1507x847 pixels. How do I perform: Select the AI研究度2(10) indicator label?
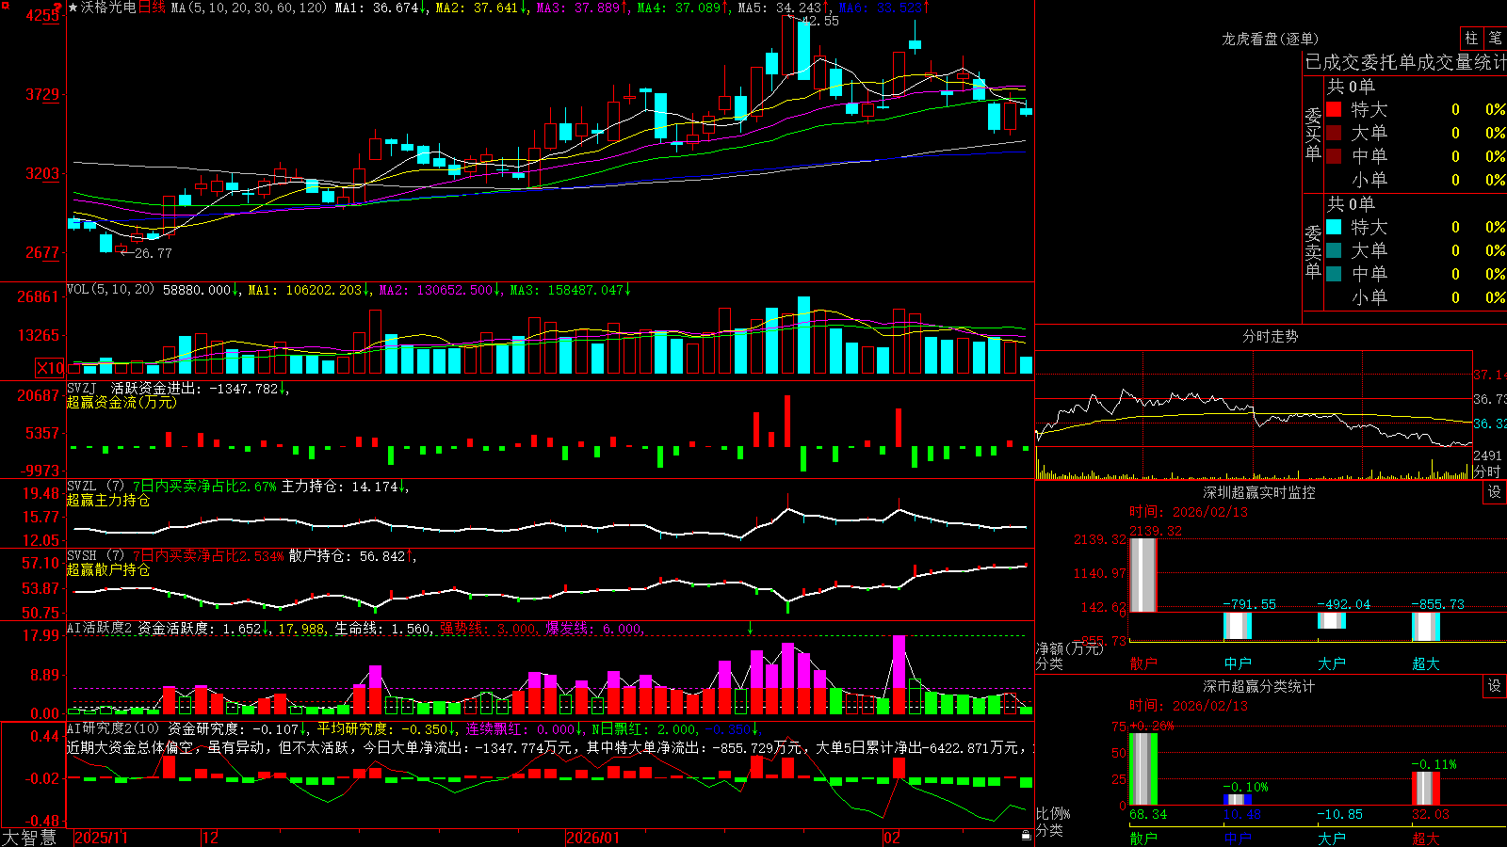click(x=113, y=728)
